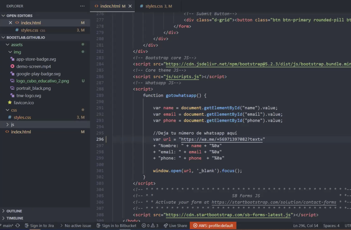Select logo_cubo_educativo_2.png file
351x230 pixels.
43,81
